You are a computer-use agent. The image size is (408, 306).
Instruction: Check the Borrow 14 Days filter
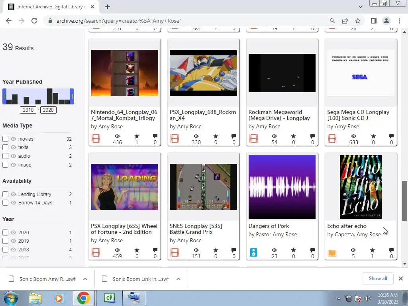pos(6,203)
